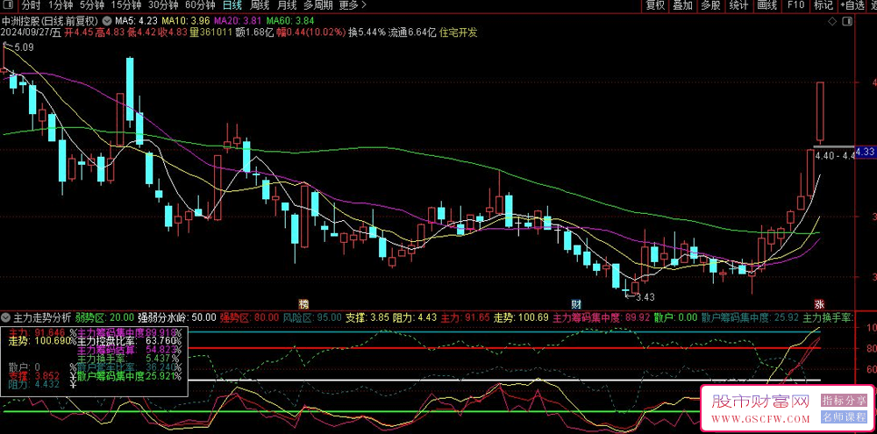The height and width of the screenshot is (434, 877).
Task: Click the panel icon left of 分时
Action: coord(8,5)
